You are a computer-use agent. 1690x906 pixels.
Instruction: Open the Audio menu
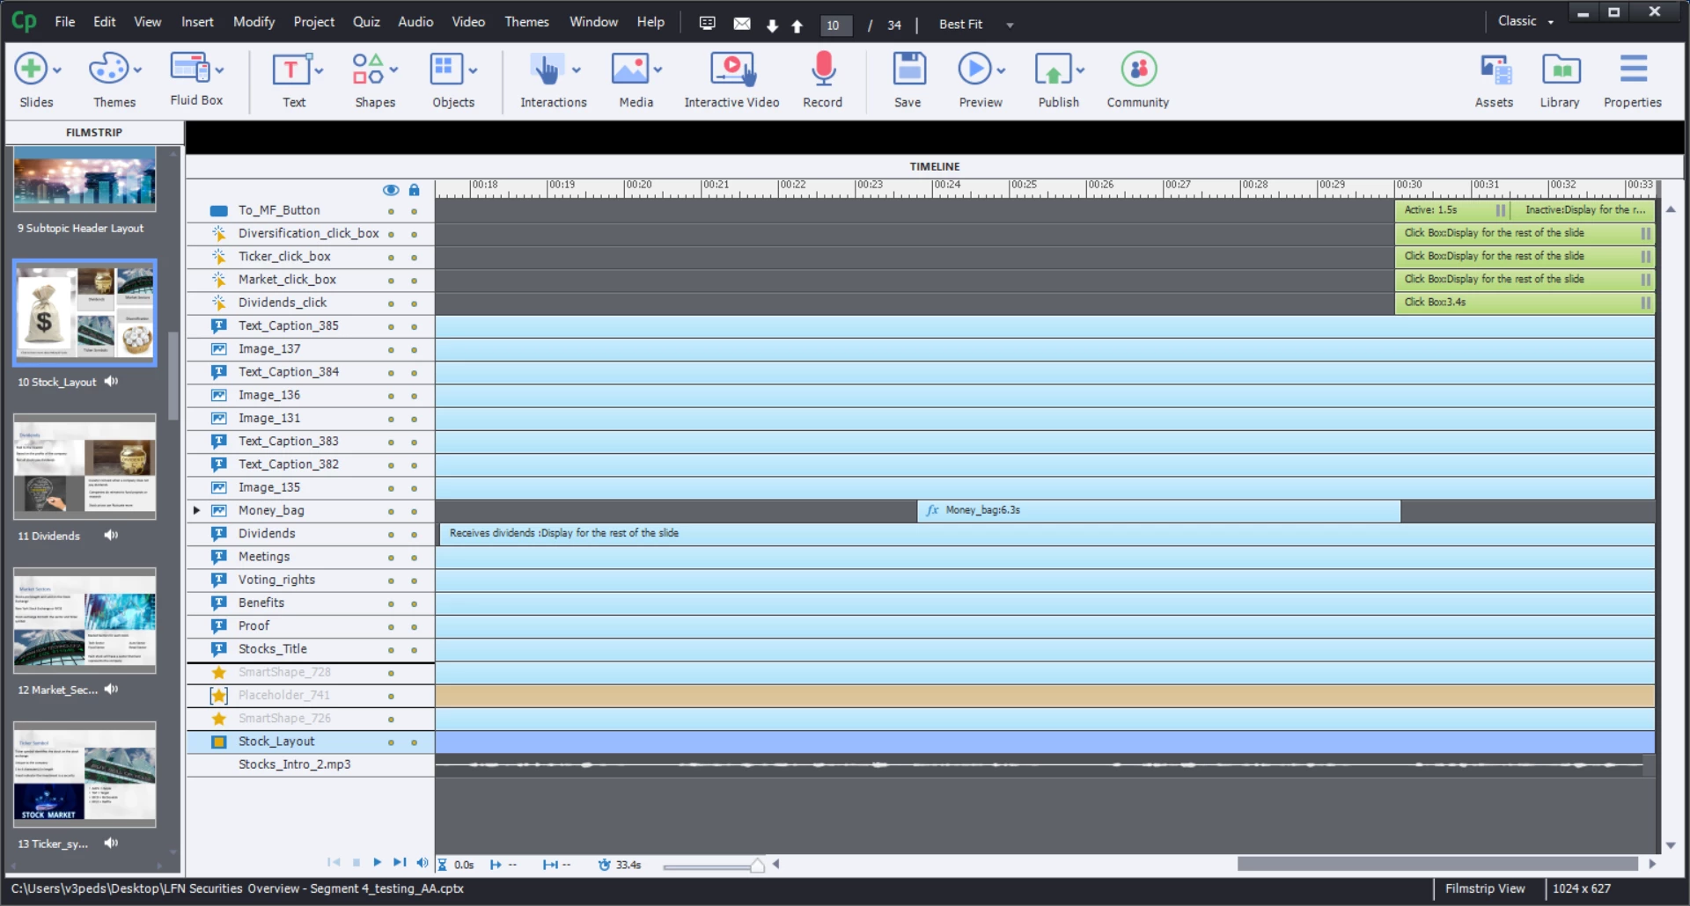415,22
